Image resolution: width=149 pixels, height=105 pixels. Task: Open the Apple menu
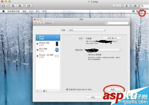point(4,11)
